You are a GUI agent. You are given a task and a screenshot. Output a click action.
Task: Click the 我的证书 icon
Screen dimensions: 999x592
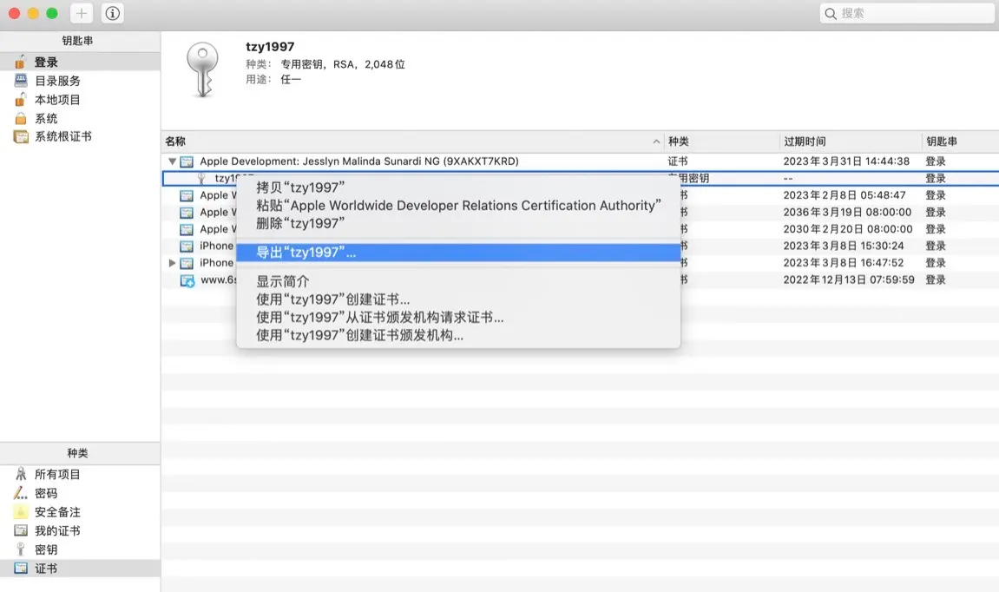pos(21,530)
